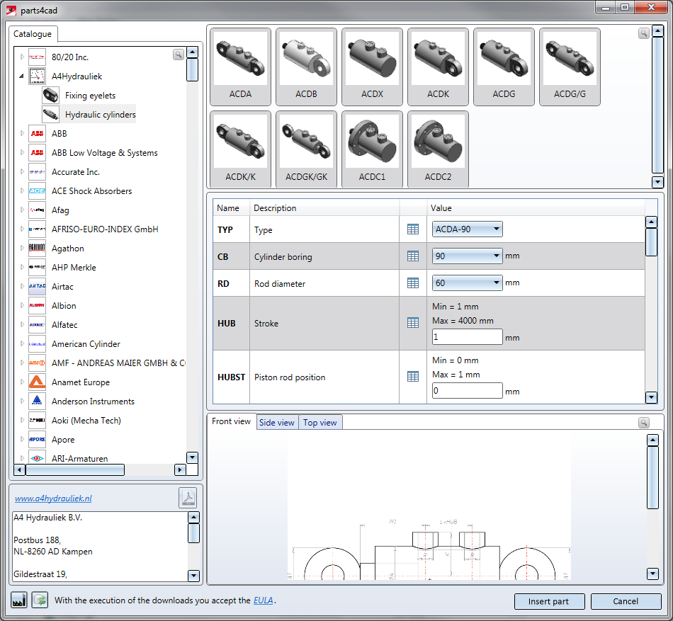Expand the Agathon tree node
This screenshot has height=621, width=673.
coord(22,248)
